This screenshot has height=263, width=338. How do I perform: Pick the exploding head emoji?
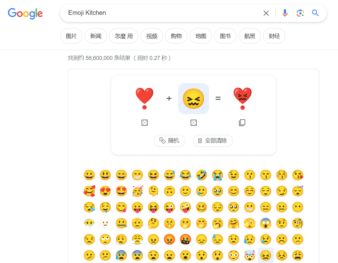249,256
